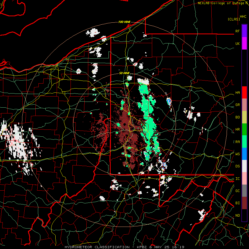Pick the RA light green legend swatch
Image resolution: width=249 pixels, height=249 pixels.
[244, 142]
